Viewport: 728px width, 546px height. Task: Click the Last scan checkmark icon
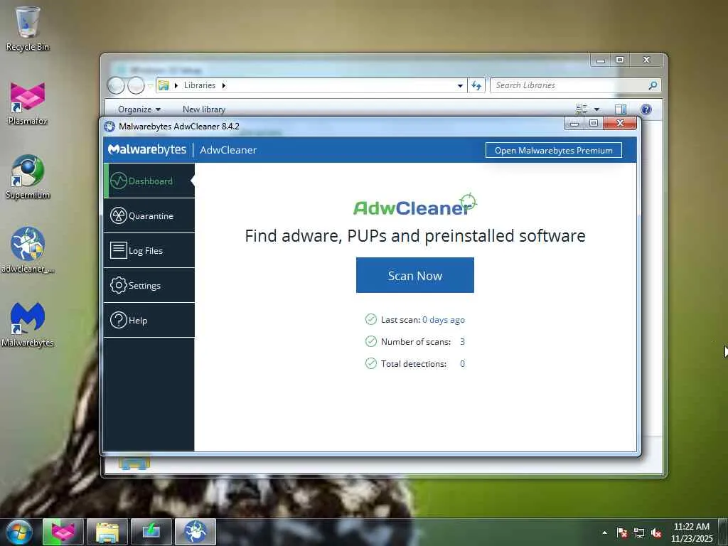pyautogui.click(x=370, y=319)
